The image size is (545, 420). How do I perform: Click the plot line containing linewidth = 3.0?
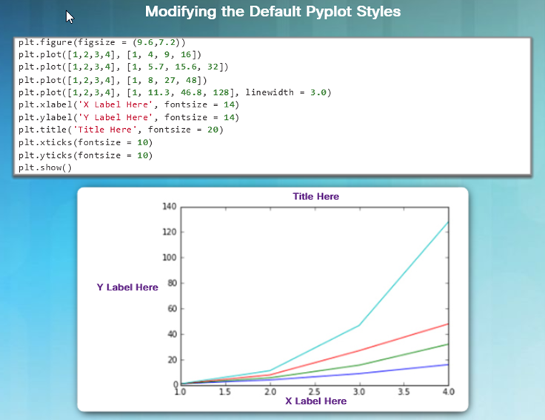(x=175, y=93)
